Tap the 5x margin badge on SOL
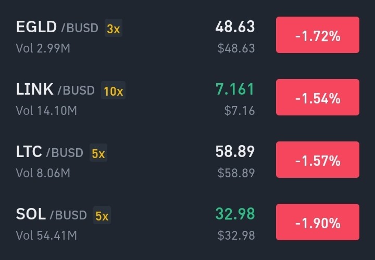Image resolution: width=375 pixels, height=260 pixels. tap(102, 215)
